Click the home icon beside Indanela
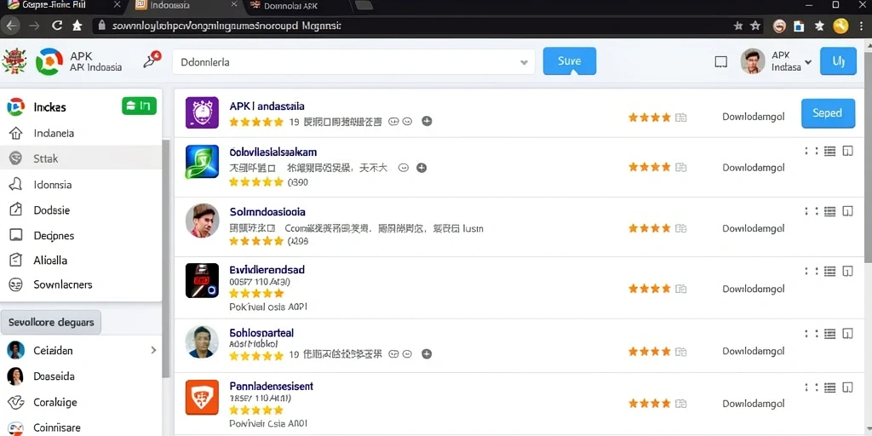Image resolution: width=872 pixels, height=436 pixels. 16,134
